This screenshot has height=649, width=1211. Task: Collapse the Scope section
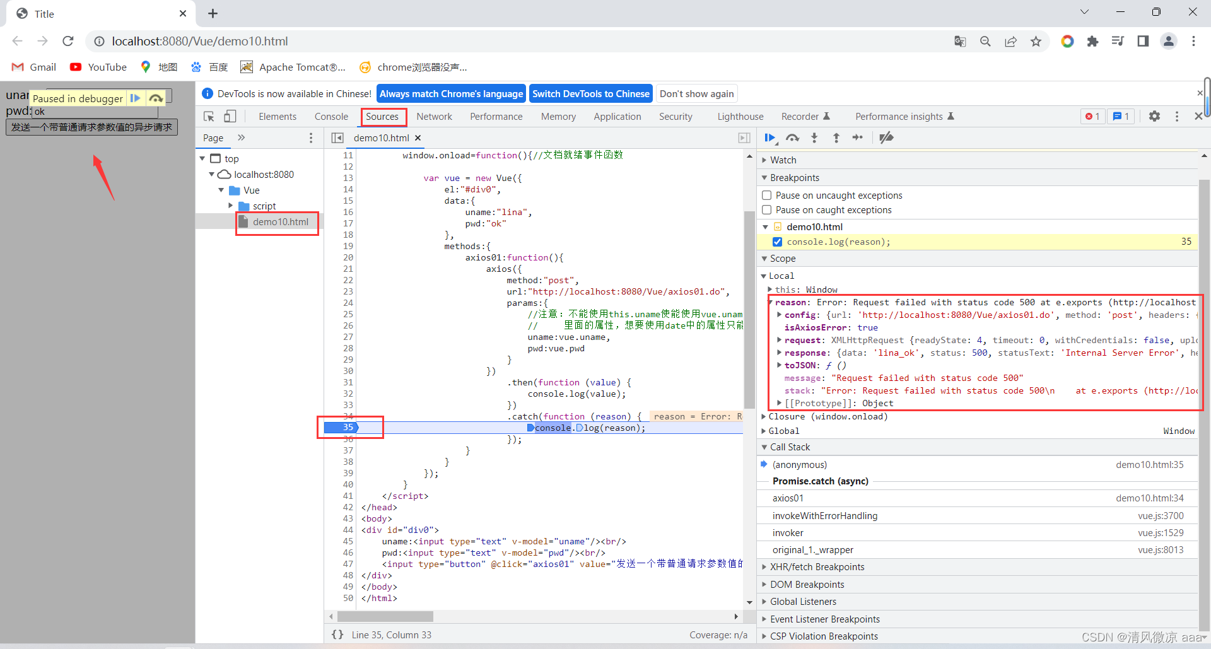[978, 259]
